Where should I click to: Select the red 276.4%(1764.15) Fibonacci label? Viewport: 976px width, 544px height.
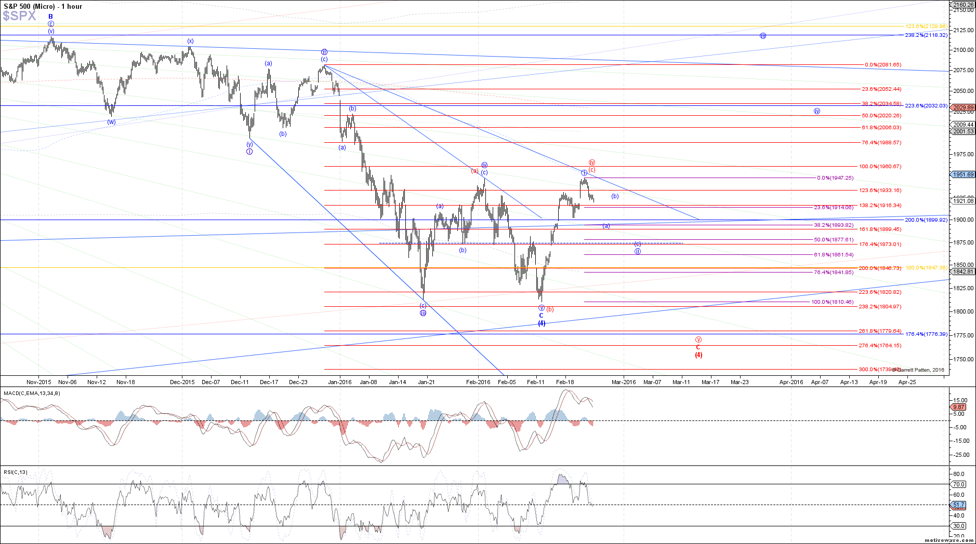point(880,346)
